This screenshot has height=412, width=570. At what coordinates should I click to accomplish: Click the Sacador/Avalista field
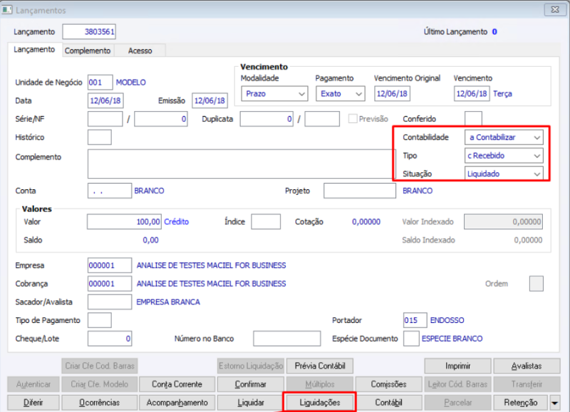pos(110,302)
